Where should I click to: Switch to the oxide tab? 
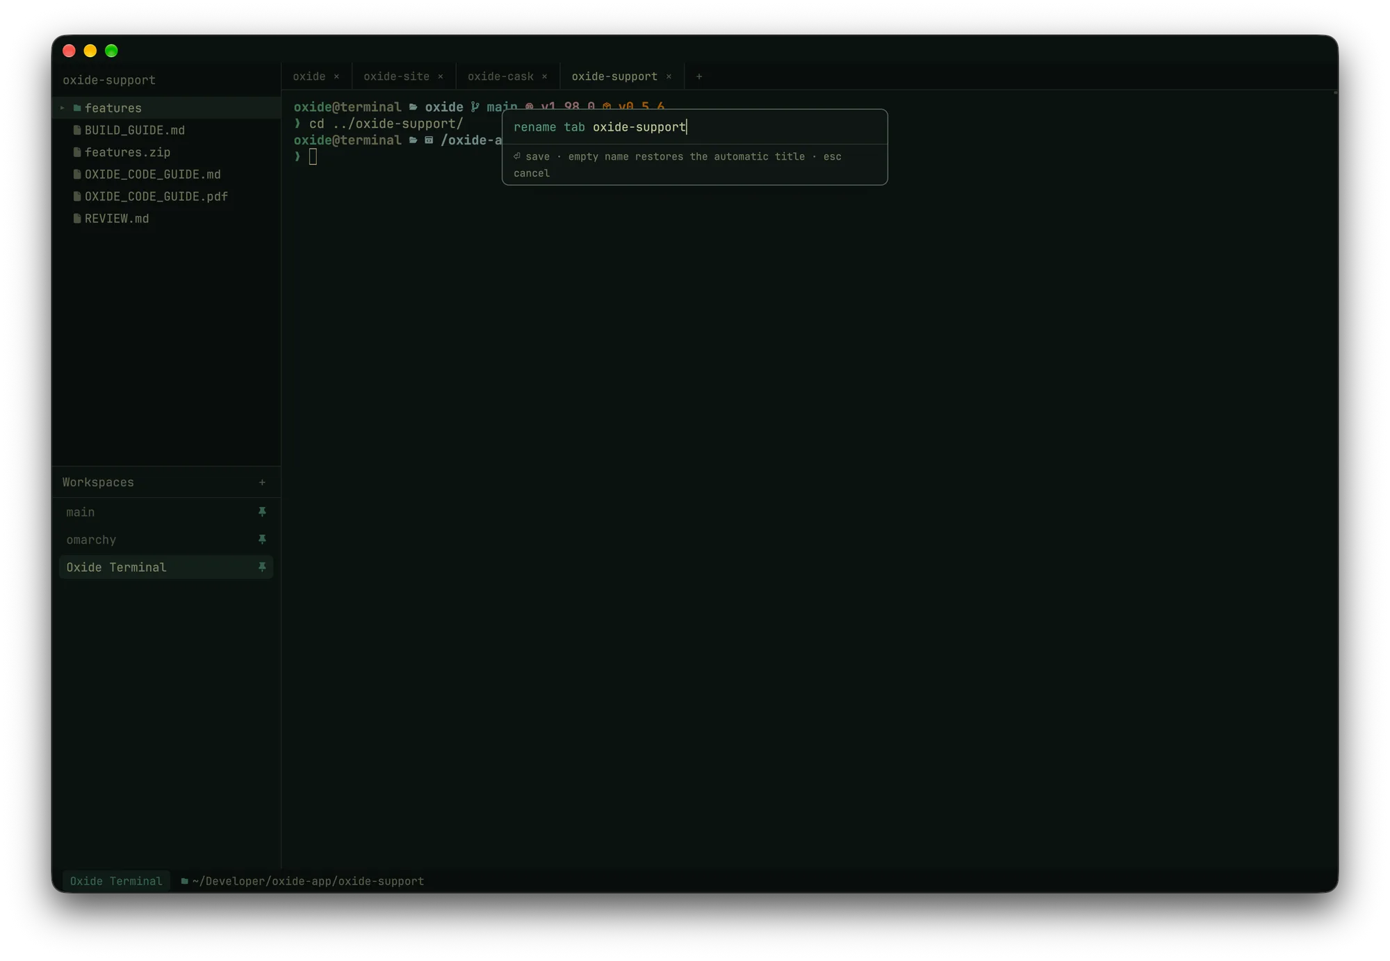pyautogui.click(x=309, y=76)
